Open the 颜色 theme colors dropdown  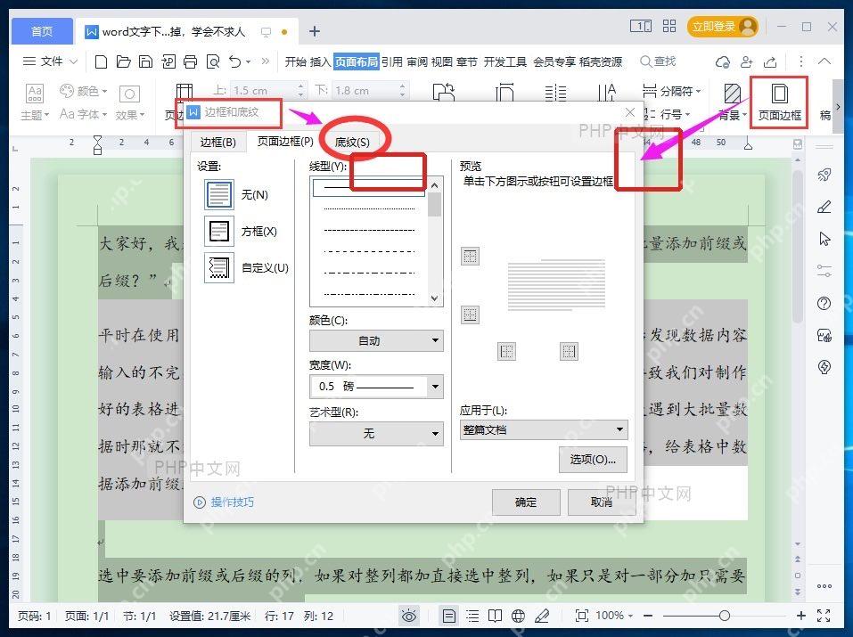[83, 91]
